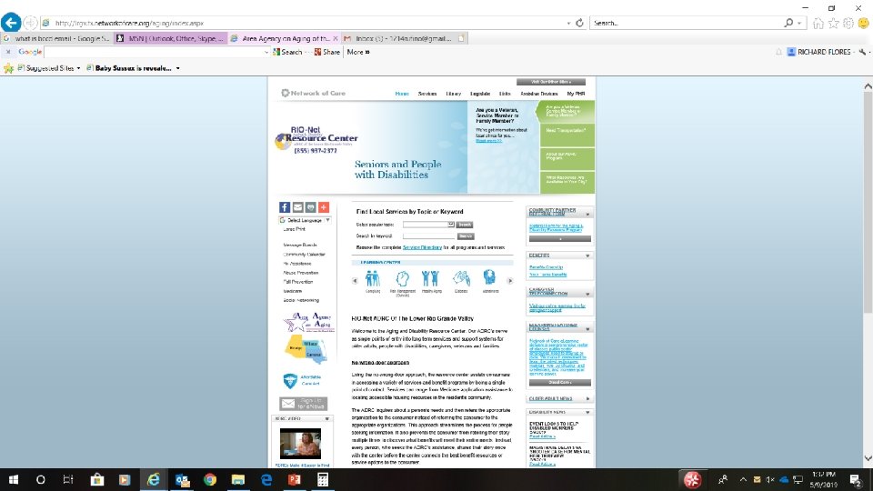The width and height of the screenshot is (873, 491).
Task: Open the My PHR menu item
Action: [x=576, y=94]
